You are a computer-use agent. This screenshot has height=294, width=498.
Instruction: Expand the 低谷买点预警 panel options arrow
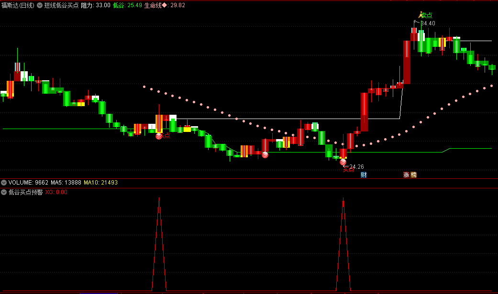[4, 192]
